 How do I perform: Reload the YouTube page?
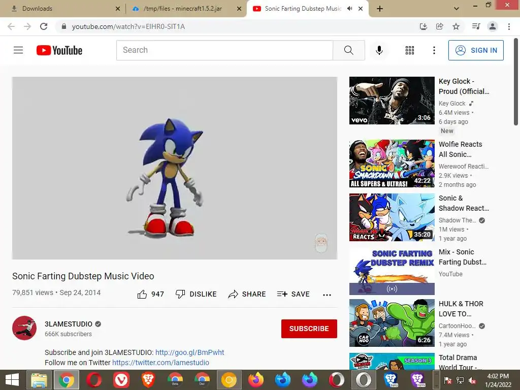(x=44, y=26)
